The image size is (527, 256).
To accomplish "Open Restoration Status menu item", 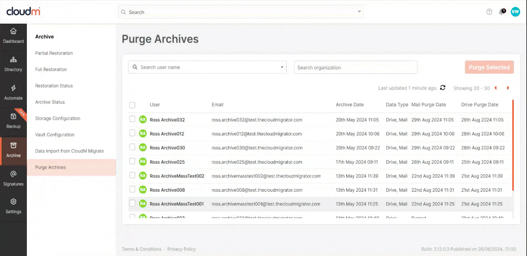I will (54, 86).
